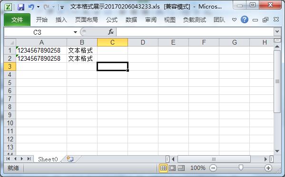Click the vertical scrollbar thumb
The width and height of the screenshot is (285, 177).
[x=277, y=82]
